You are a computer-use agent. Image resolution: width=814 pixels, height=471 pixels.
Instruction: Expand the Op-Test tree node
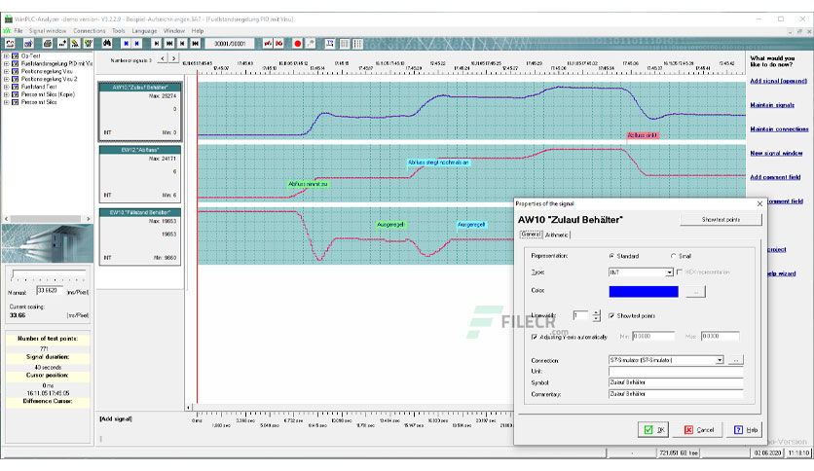[6, 55]
